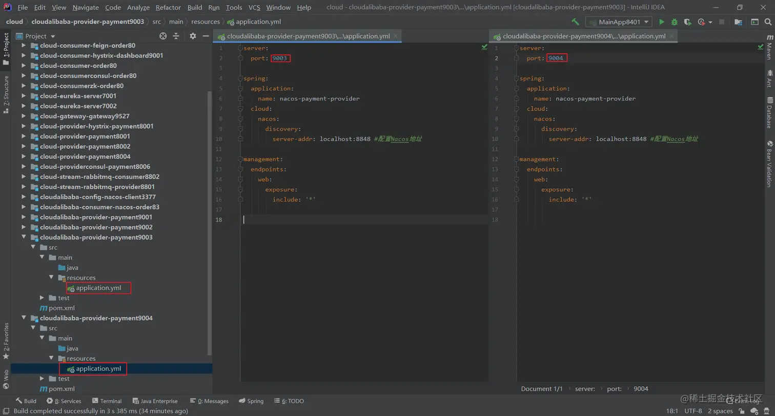This screenshot has width=775, height=416.
Task: Toggle the Database side panel
Action: click(x=769, y=112)
